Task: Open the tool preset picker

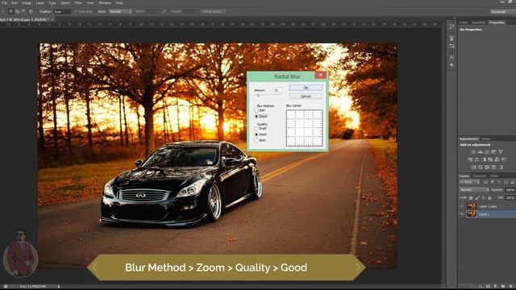Action: click(3, 11)
